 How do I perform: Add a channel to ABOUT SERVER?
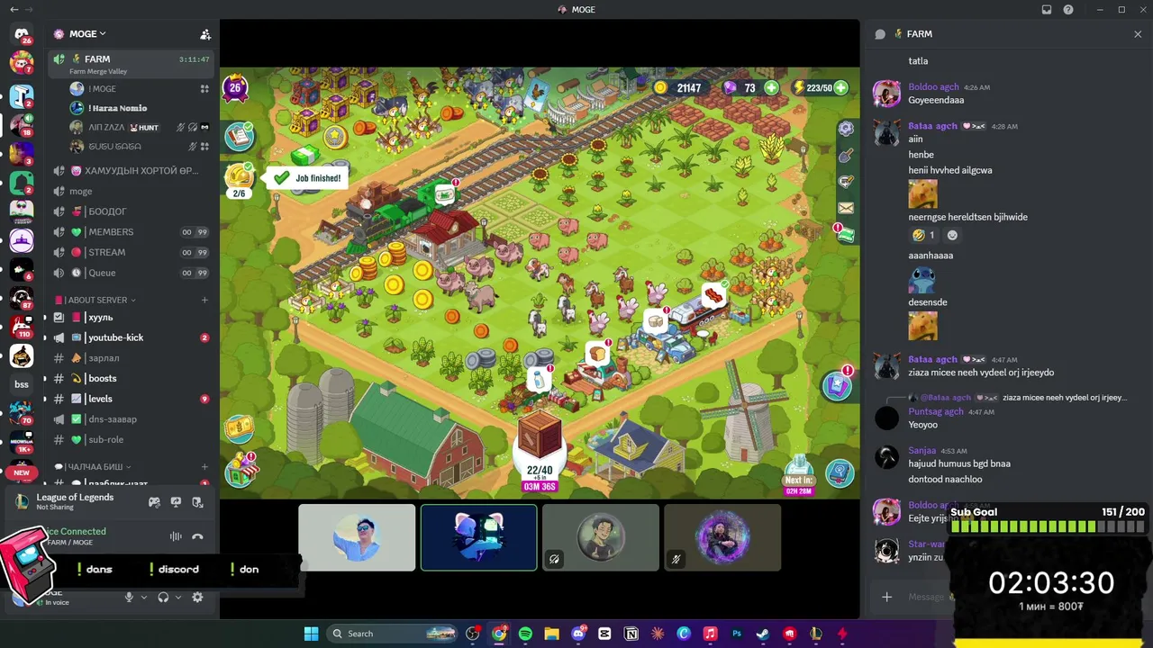tap(204, 300)
